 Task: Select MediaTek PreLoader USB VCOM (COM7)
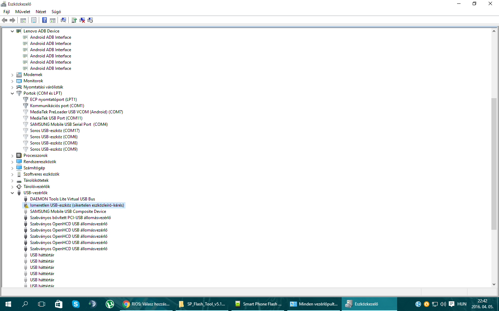pos(76,112)
